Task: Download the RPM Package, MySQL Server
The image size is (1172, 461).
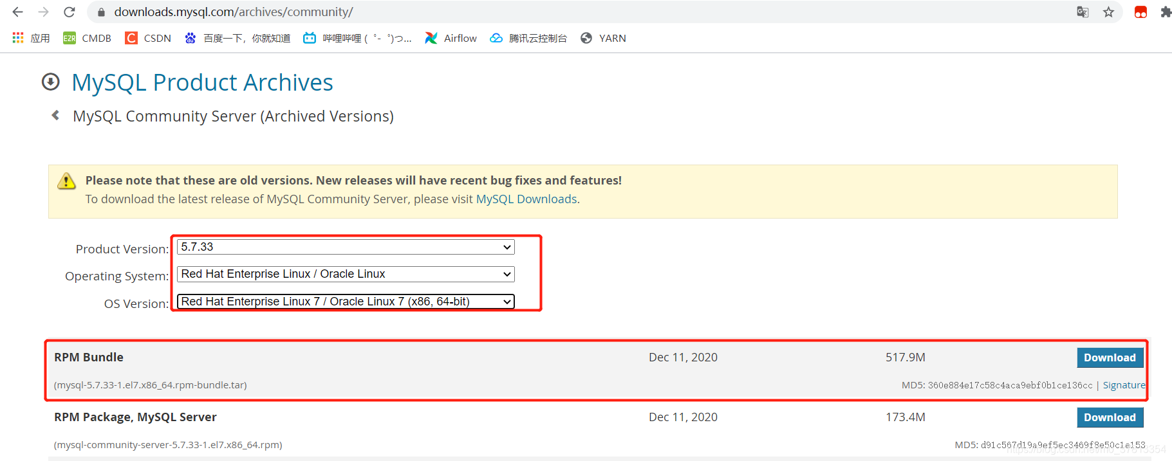Action: click(x=1110, y=418)
